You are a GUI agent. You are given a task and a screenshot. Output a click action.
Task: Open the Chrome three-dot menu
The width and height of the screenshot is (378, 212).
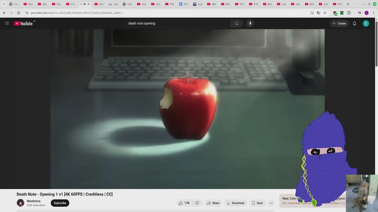pos(374,13)
